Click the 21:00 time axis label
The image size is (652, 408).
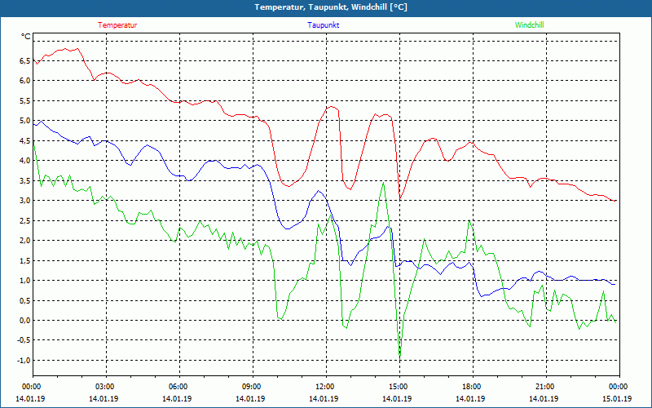[x=546, y=387]
